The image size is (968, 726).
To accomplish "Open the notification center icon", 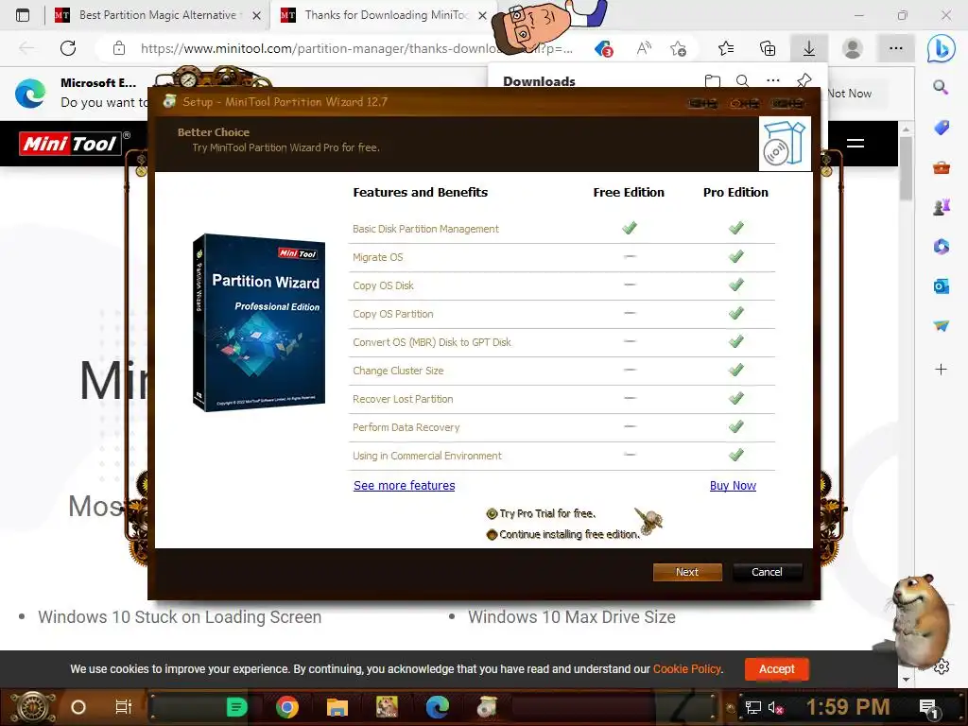I will [928, 708].
